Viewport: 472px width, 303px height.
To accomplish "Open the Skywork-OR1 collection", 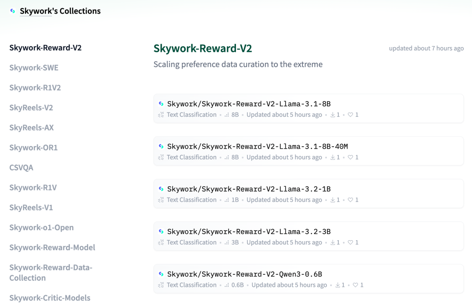I will 33,148.
